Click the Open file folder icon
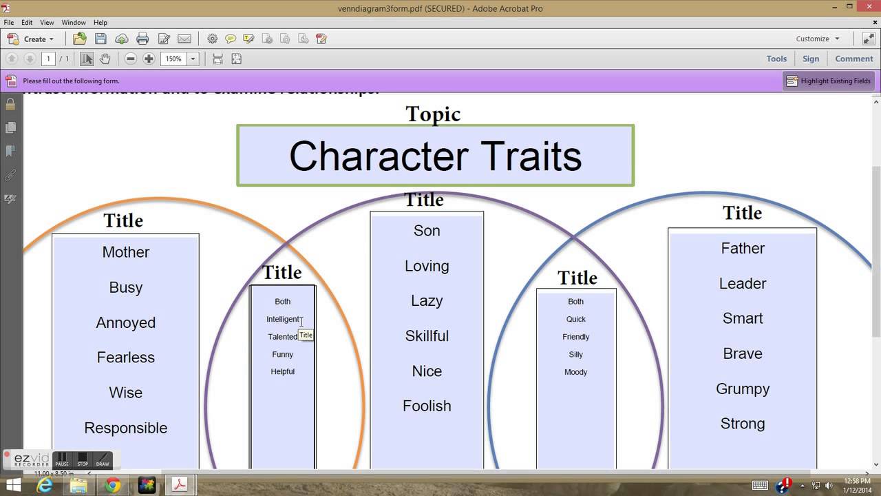Screen dimensions: 881x496 point(80,39)
